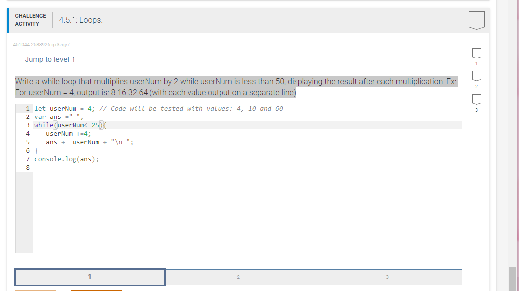Switch to progress segment 2 at the bottom
The image size is (519, 291).
(x=239, y=277)
